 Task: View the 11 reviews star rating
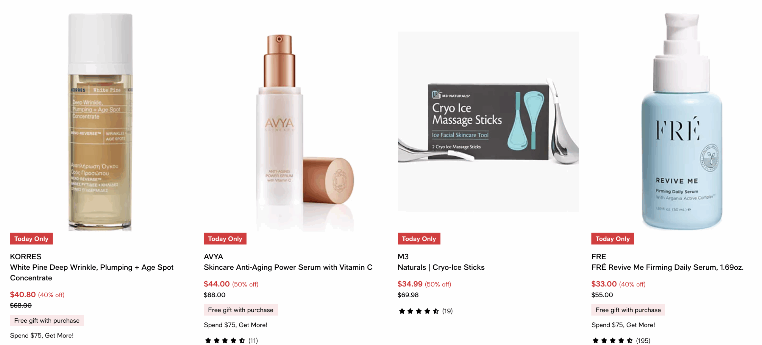[x=231, y=341]
